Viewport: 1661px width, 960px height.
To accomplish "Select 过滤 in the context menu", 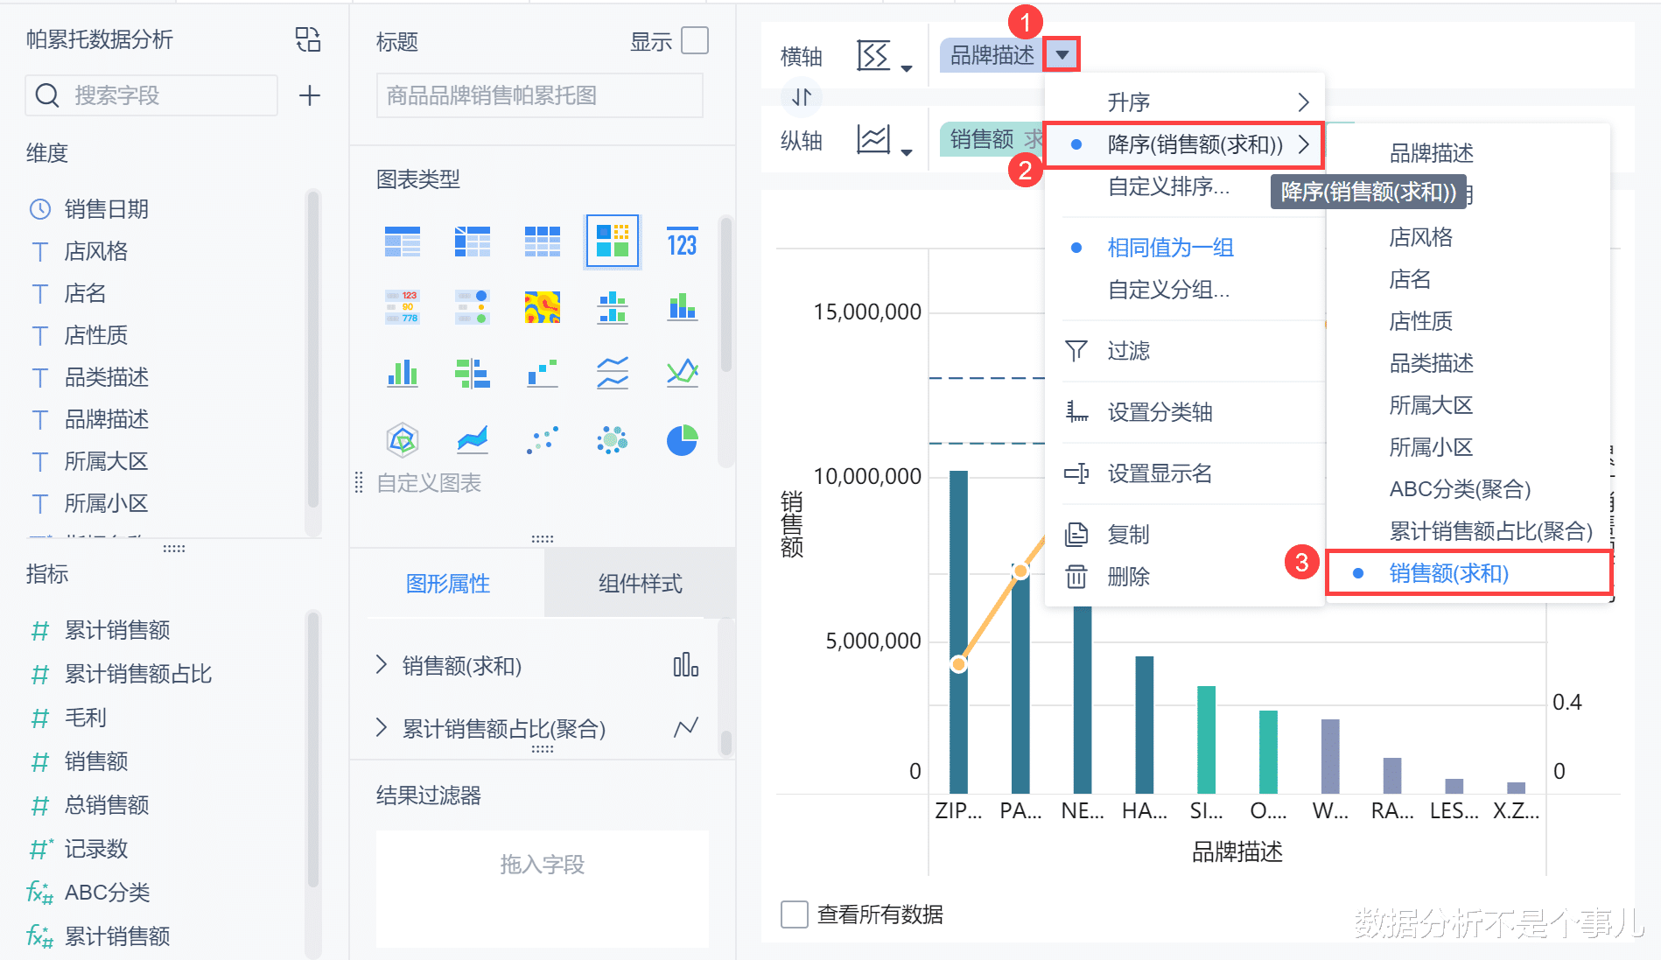I will (1129, 351).
